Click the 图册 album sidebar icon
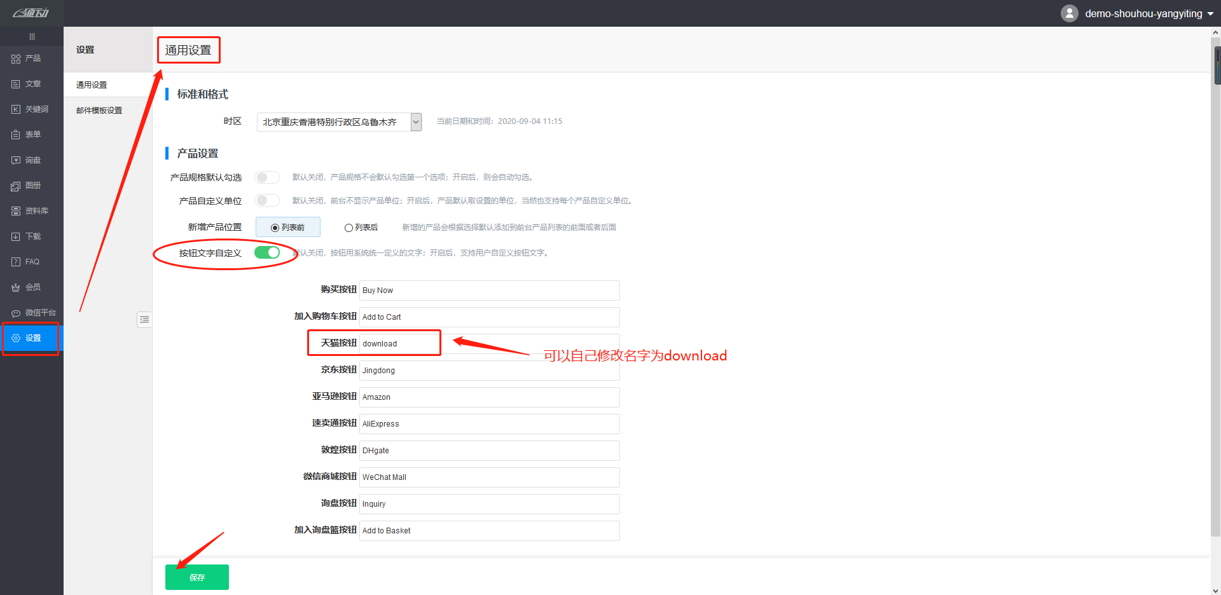 tap(16, 186)
